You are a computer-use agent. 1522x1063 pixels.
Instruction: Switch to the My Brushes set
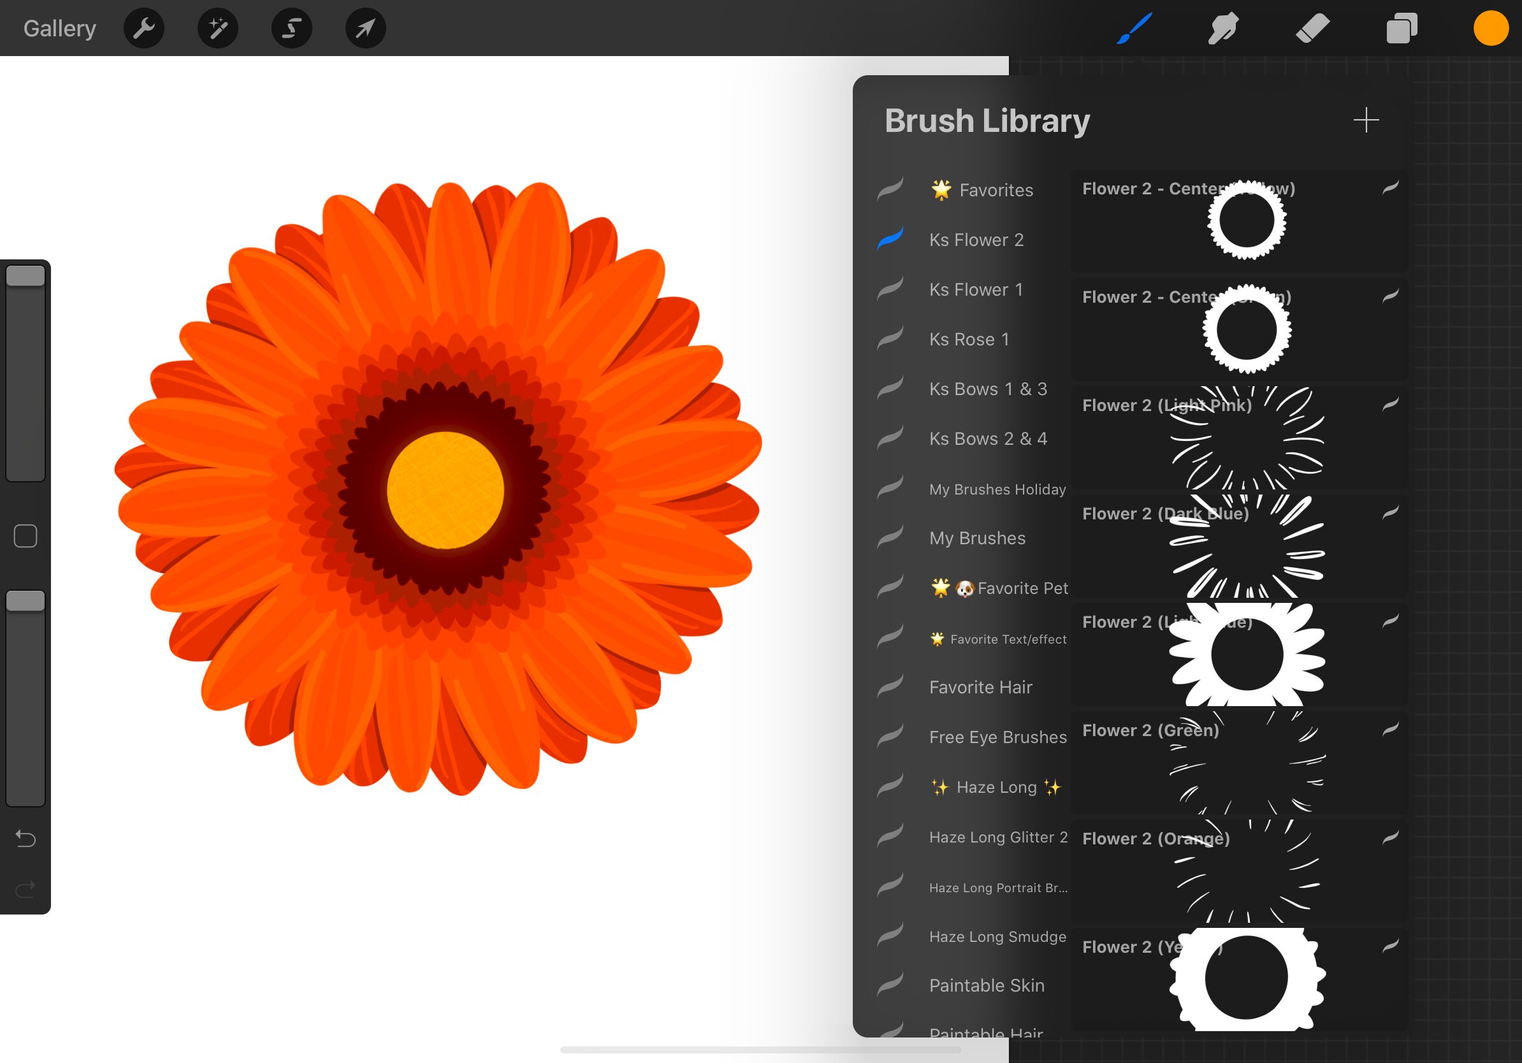(976, 538)
